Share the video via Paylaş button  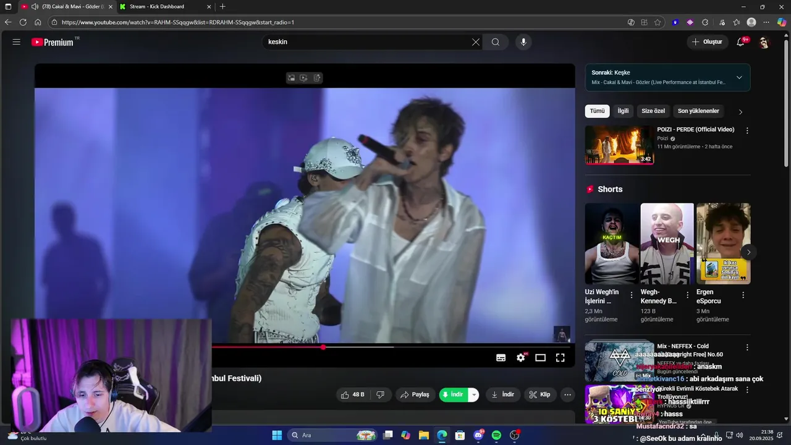415,394
